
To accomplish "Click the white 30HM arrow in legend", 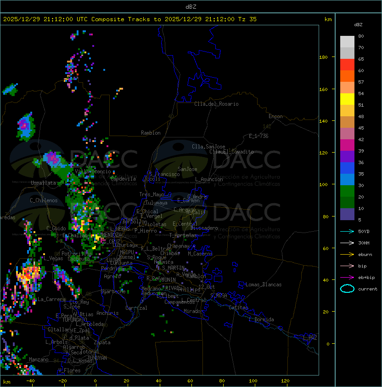I will (x=347, y=243).
